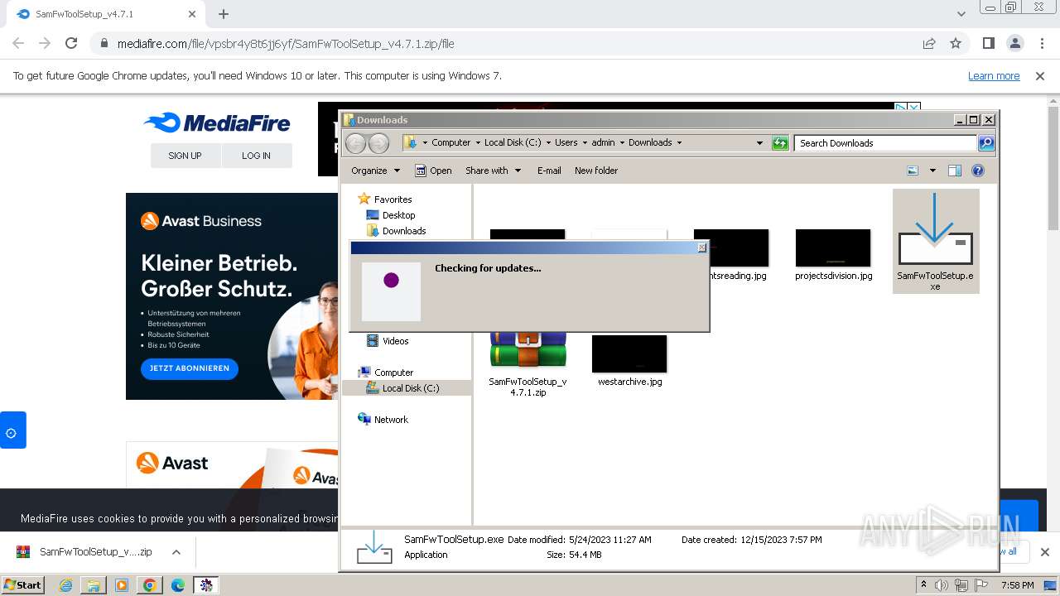
Task: Click the change view icon
Action: (x=913, y=171)
